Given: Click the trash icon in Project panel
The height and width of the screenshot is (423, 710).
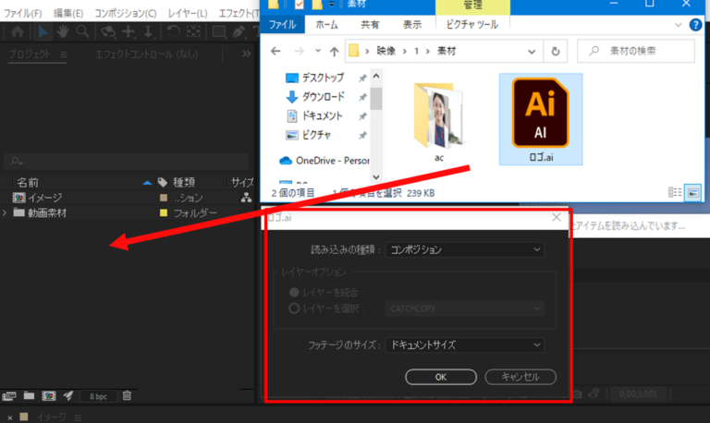Looking at the screenshot, I should pos(128,395).
